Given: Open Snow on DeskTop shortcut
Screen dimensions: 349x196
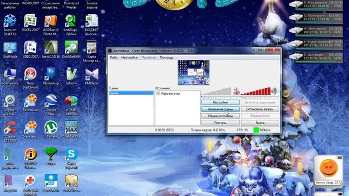Looking at the screenshot, I should point(10,25).
